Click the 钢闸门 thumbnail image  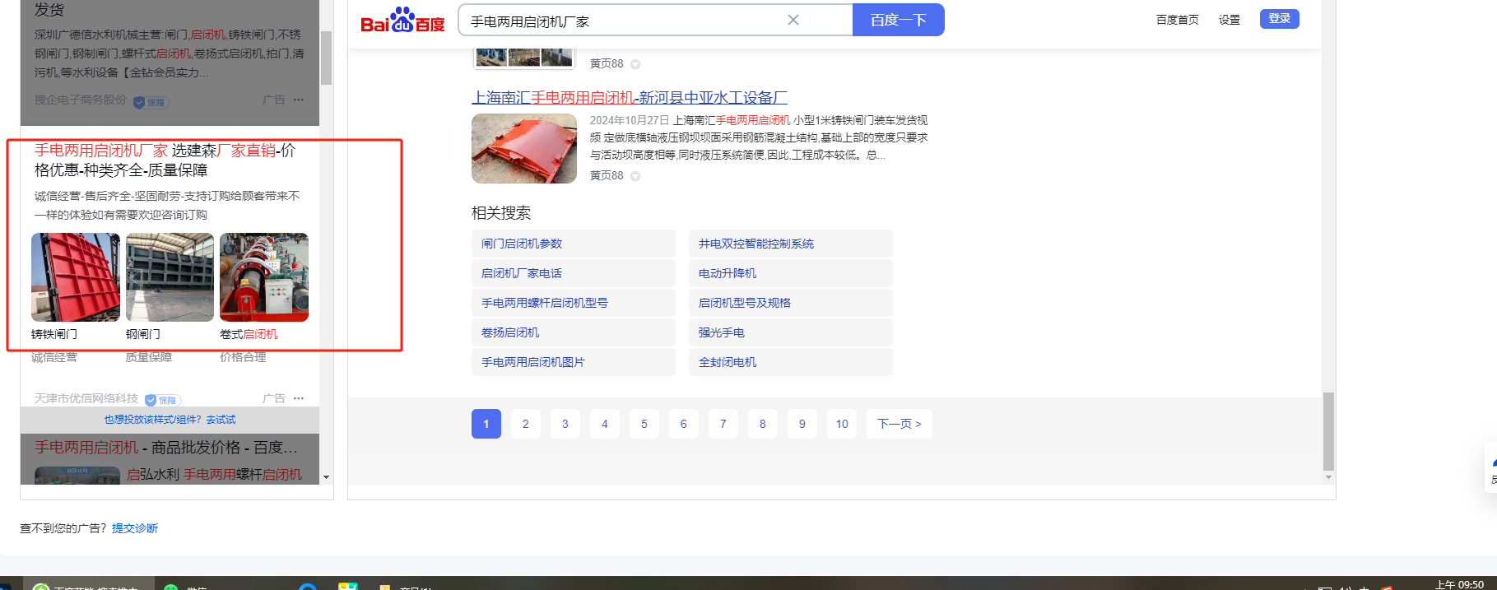point(170,277)
